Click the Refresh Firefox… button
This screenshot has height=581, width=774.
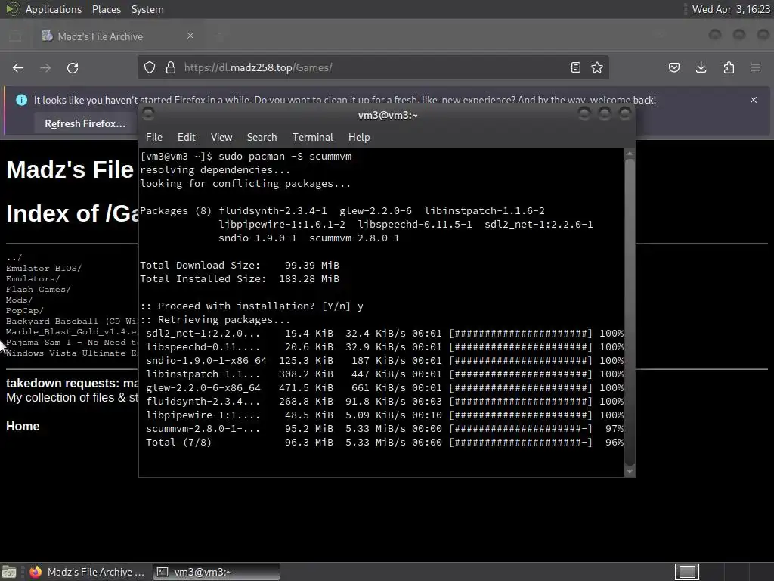click(85, 123)
